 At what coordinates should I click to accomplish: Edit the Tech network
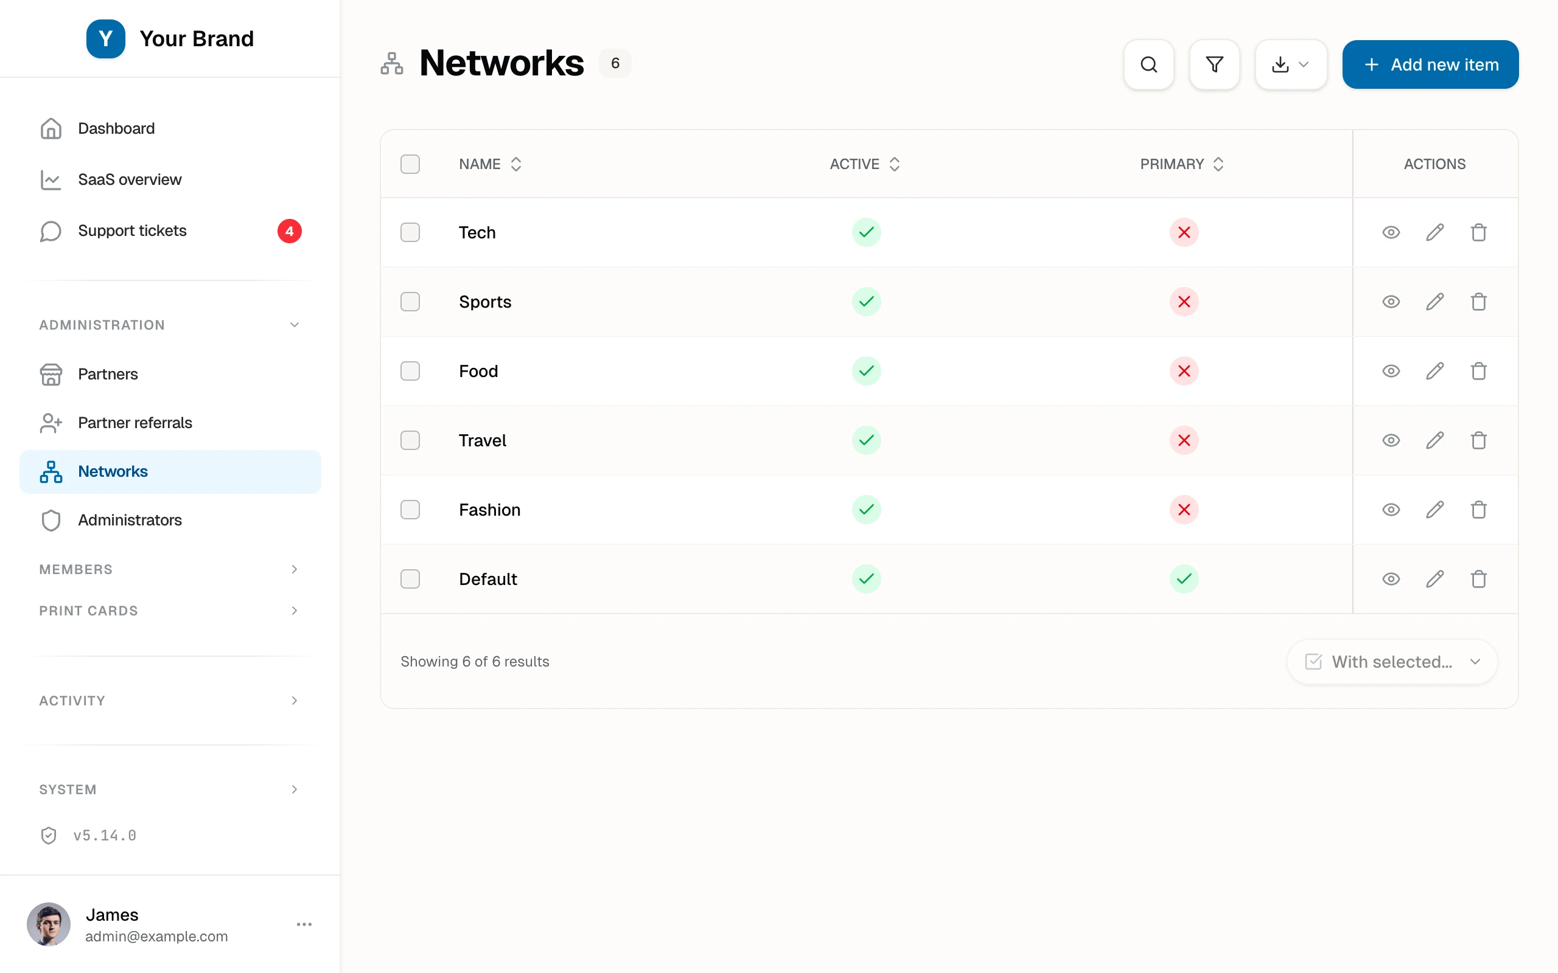[x=1434, y=232]
